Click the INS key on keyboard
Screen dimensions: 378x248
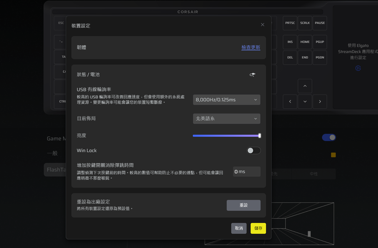click(290, 42)
